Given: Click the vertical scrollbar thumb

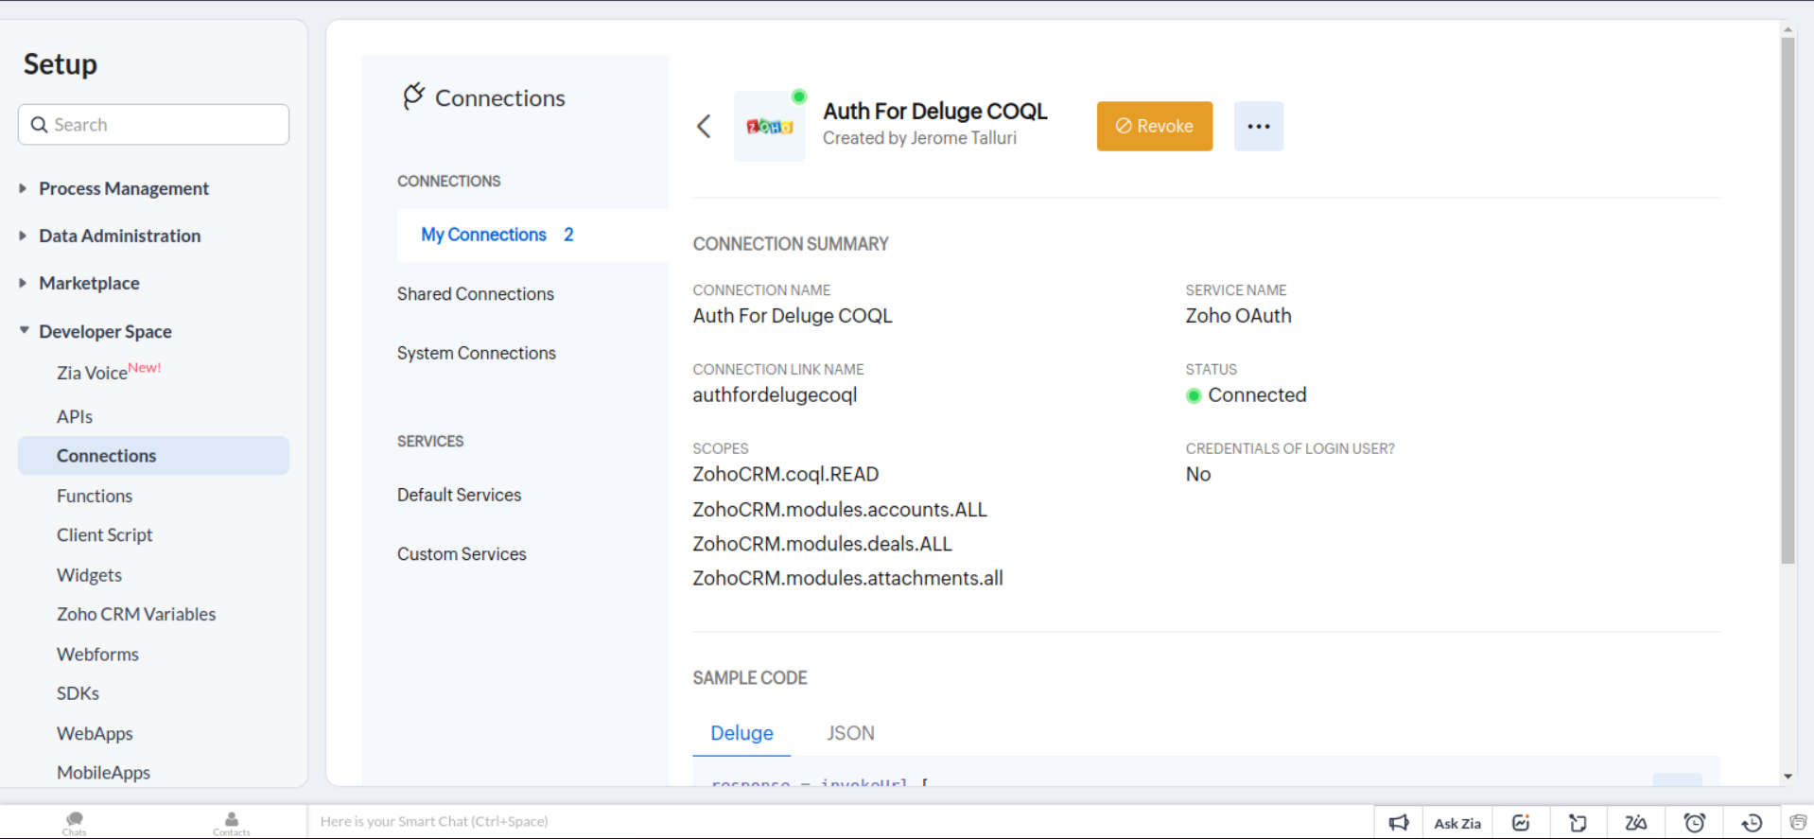Looking at the screenshot, I should coord(1788,301).
